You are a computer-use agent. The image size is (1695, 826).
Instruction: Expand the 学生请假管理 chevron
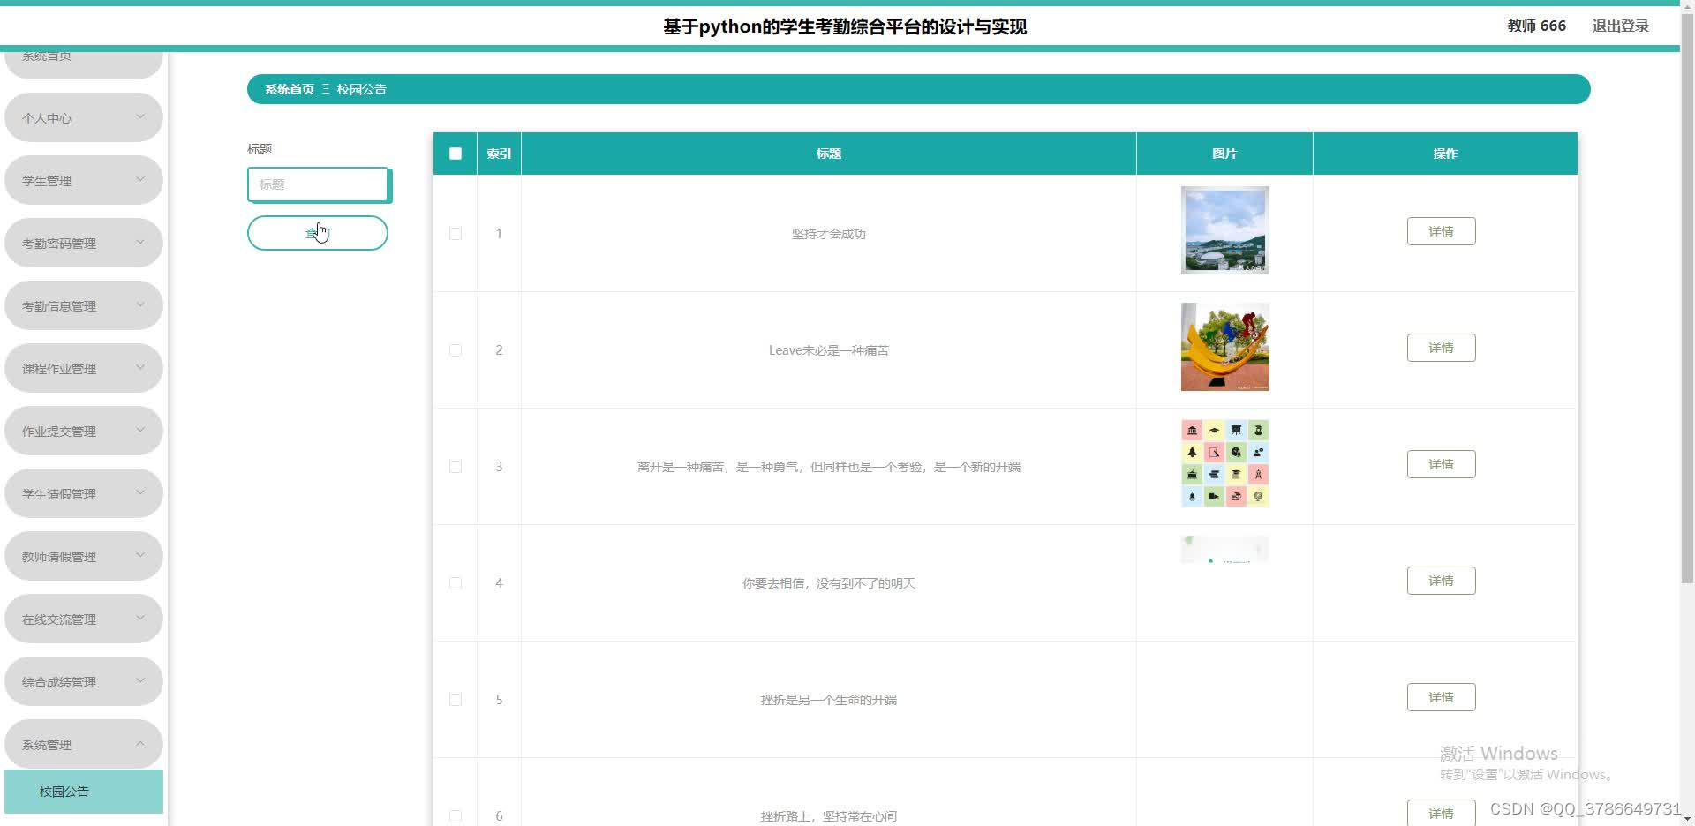point(140,492)
